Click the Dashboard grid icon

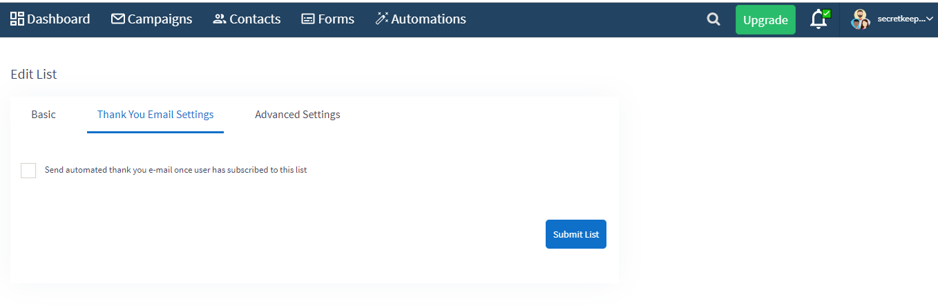click(x=17, y=19)
